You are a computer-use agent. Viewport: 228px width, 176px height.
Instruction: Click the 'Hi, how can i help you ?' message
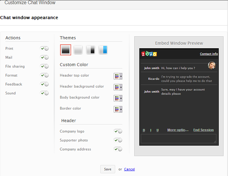(178, 68)
